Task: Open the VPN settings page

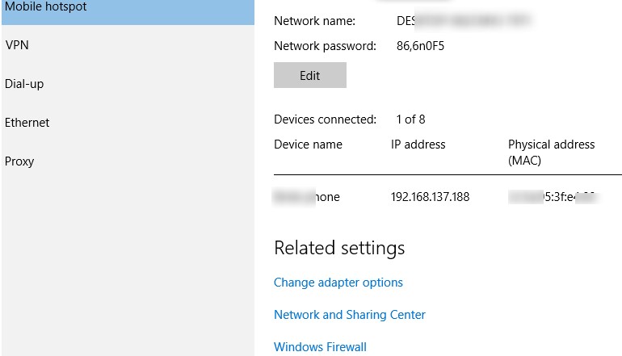Action: 17,45
